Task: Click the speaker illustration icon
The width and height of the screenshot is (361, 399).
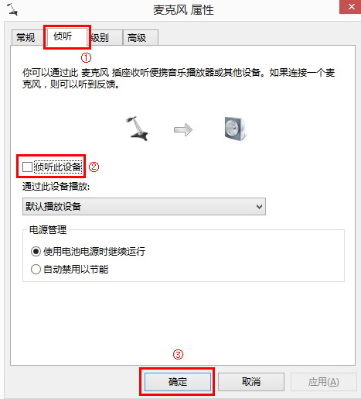Action: pyautogui.click(x=235, y=129)
